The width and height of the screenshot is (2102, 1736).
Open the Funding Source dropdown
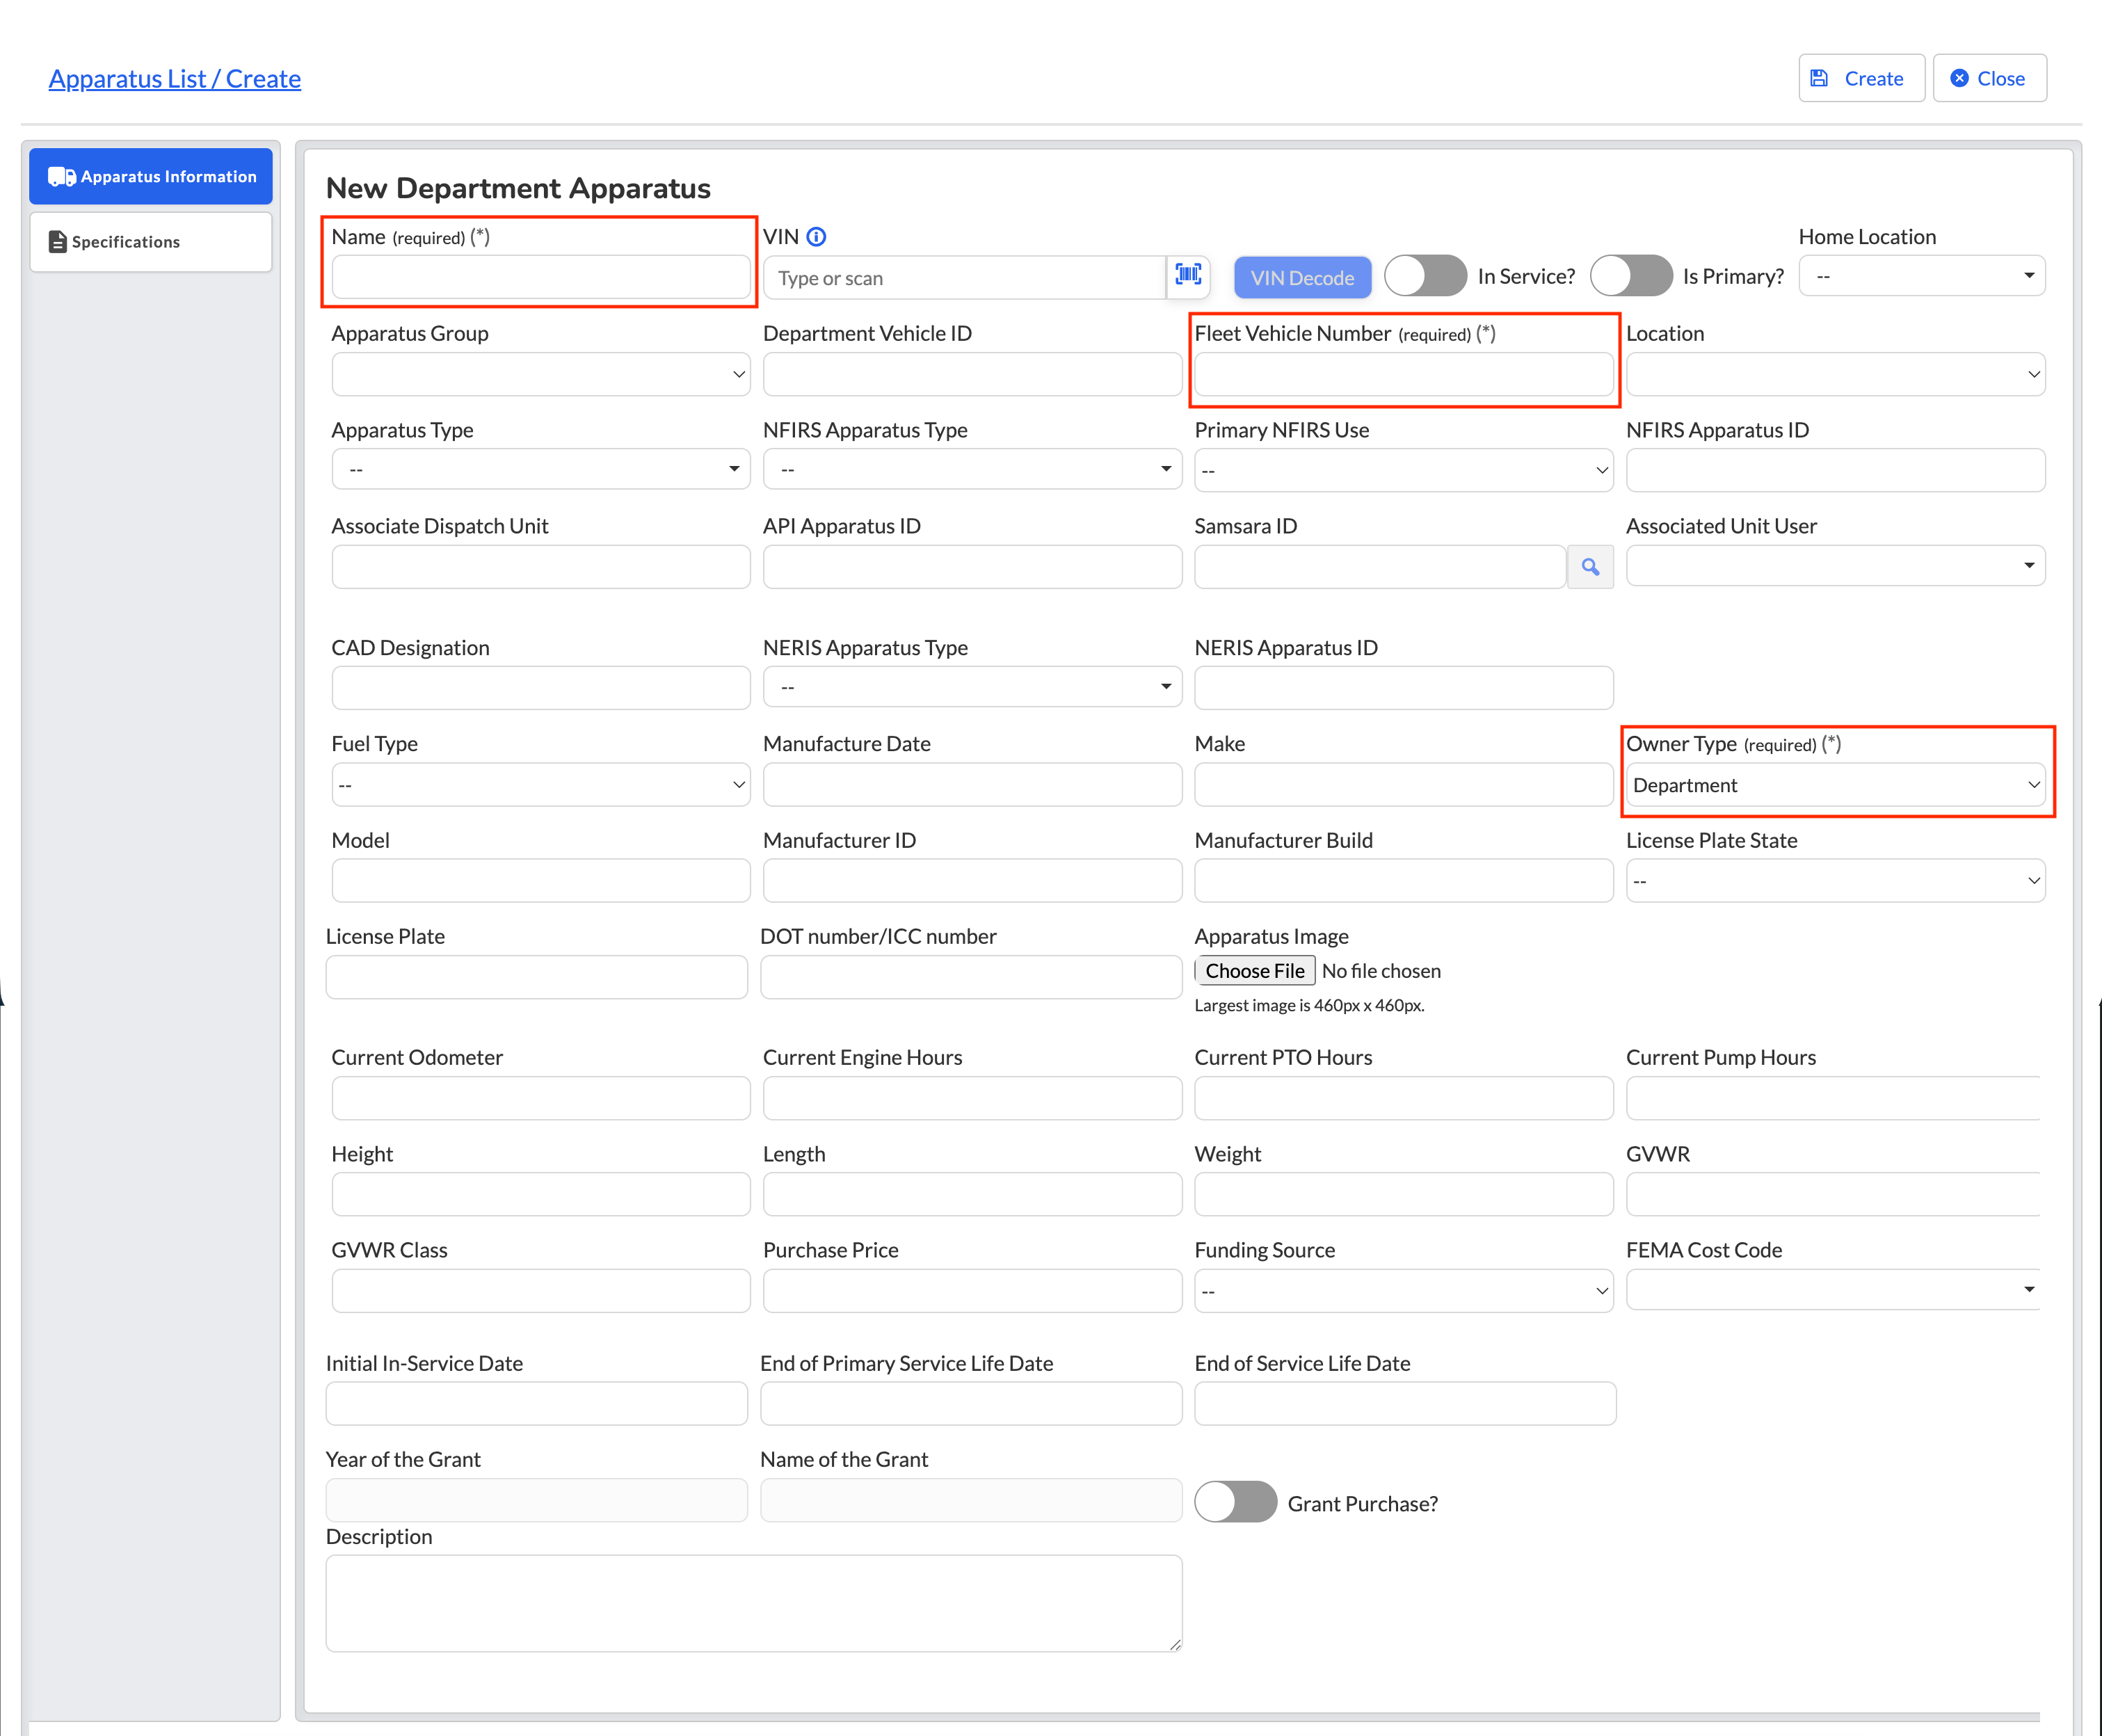[1403, 1291]
